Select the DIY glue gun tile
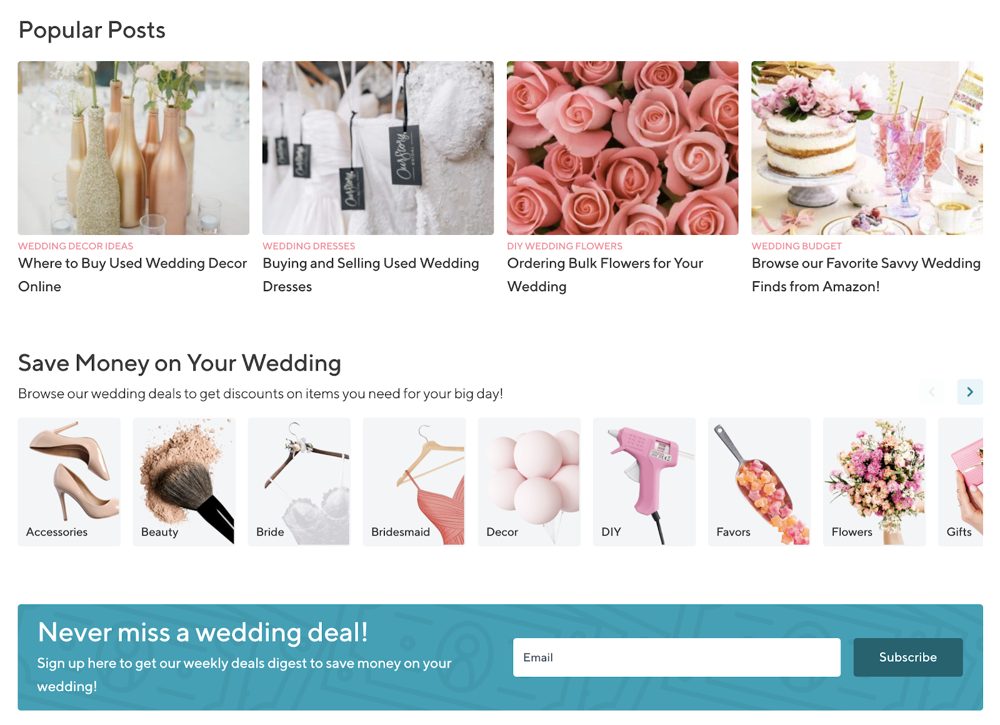This screenshot has width=1000, height=725. (x=644, y=482)
